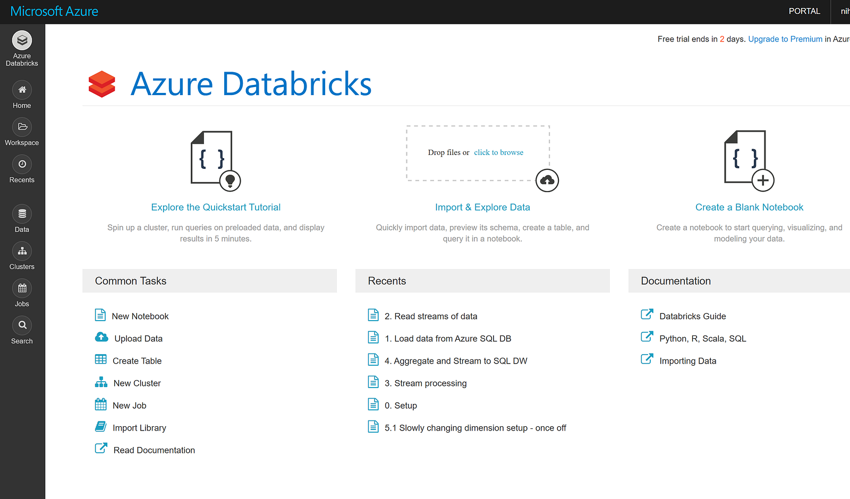
Task: Follow the Upgrade to Premium link
Action: pyautogui.click(x=785, y=39)
